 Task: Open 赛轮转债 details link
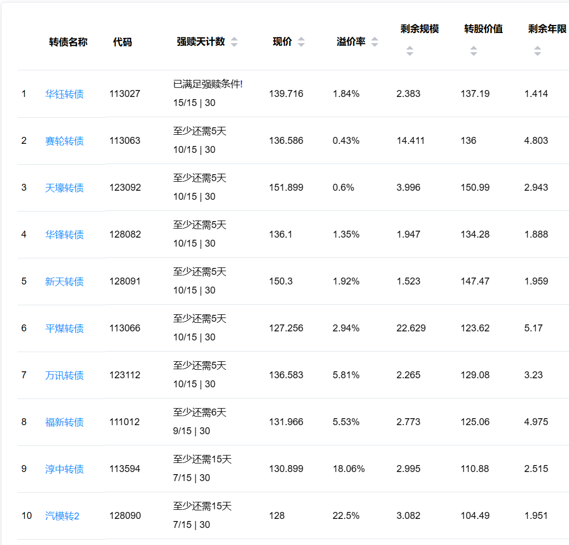point(64,141)
